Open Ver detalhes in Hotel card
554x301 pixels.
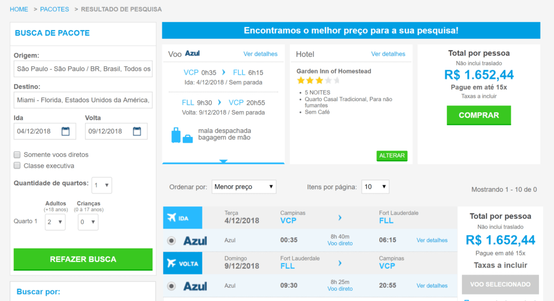(x=388, y=54)
